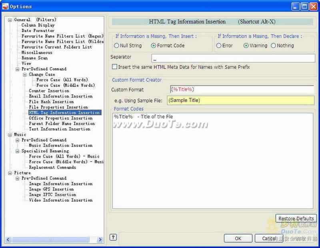The width and height of the screenshot is (320, 248).
Task: Open Video Information Insertion options
Action: click(61, 200)
